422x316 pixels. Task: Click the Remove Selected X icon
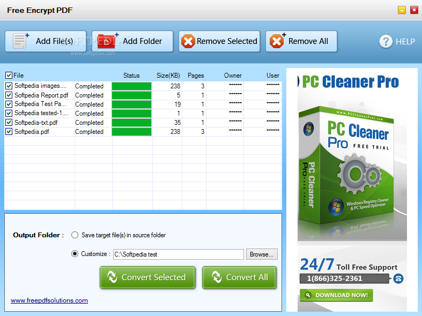pos(188,41)
